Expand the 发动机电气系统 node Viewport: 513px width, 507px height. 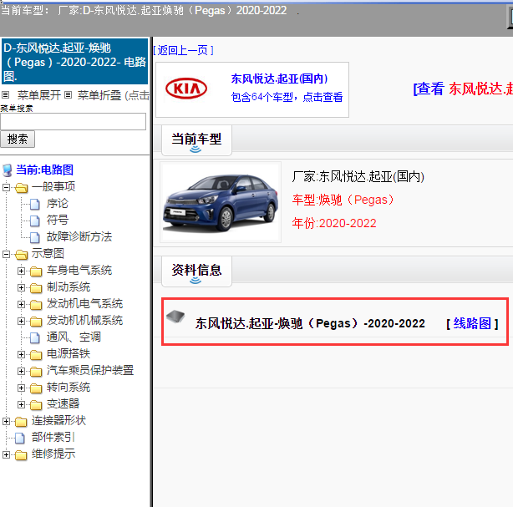pos(21,304)
